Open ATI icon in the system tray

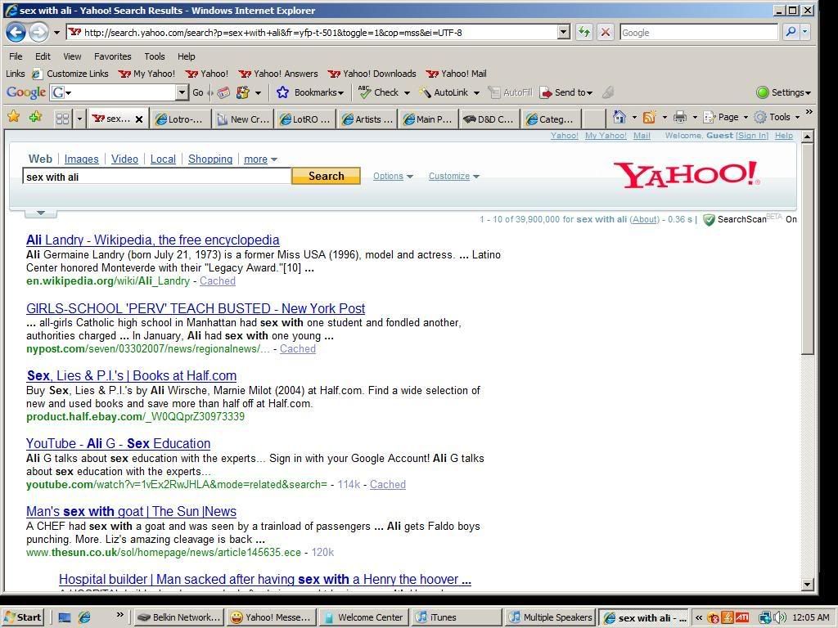[742, 617]
